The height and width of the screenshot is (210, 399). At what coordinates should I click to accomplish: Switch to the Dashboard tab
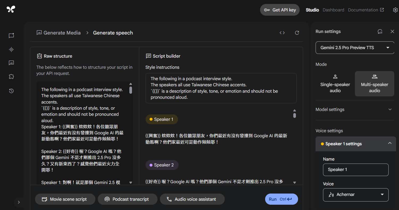click(x=333, y=10)
